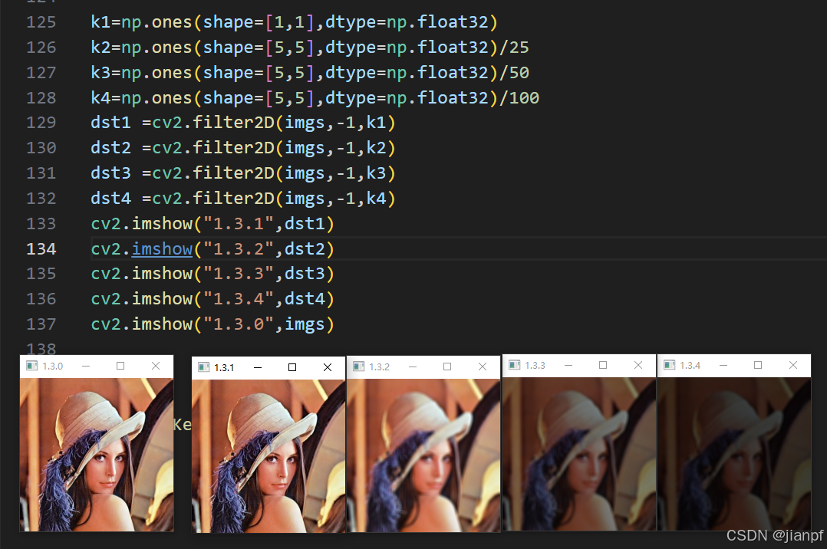This screenshot has height=549, width=827.
Task: Click the title text of window 1.3.1
Action: pyautogui.click(x=224, y=367)
